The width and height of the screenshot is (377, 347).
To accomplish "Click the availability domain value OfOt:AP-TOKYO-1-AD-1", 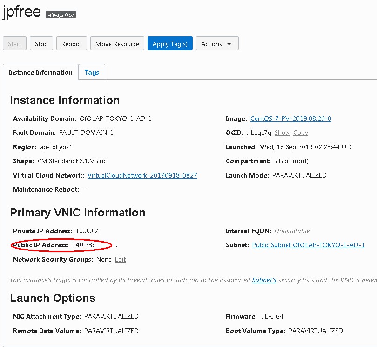I will [115, 118].
